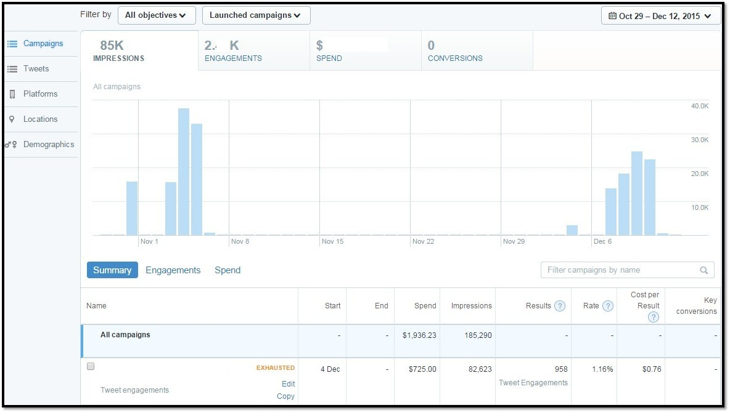Viewport: 730px width, 413px height.
Task: Click the Locations pin icon
Action: point(12,119)
